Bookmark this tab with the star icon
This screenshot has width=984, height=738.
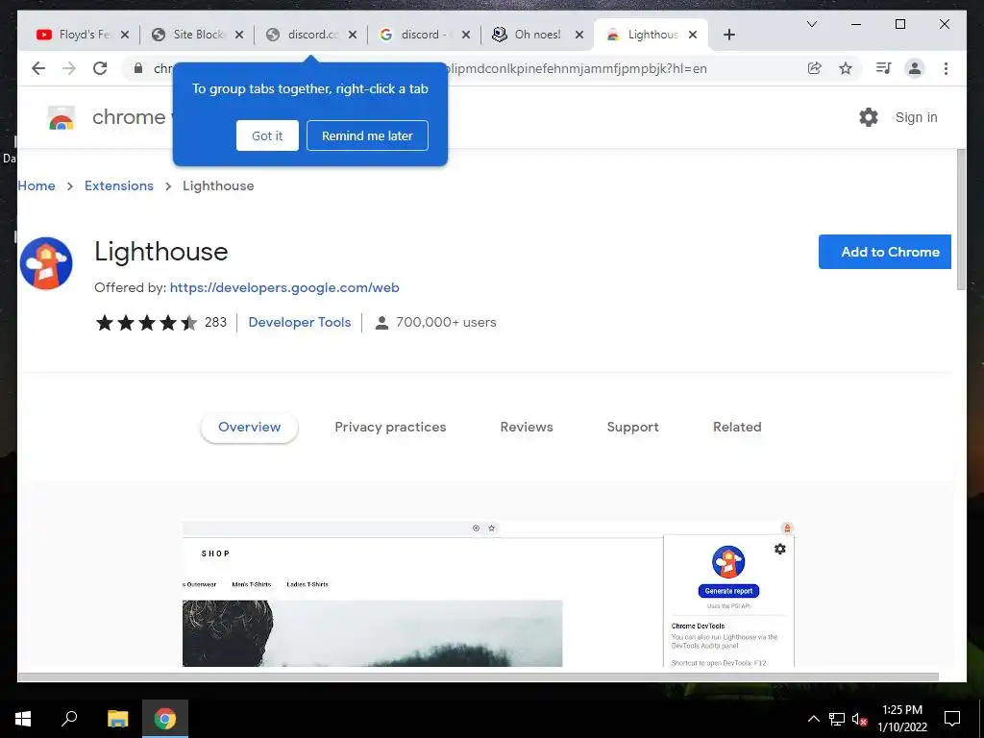846,68
